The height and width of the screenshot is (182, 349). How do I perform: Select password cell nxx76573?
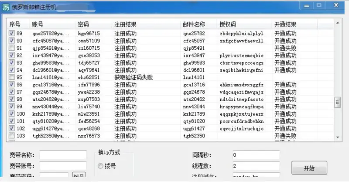coord(89,136)
